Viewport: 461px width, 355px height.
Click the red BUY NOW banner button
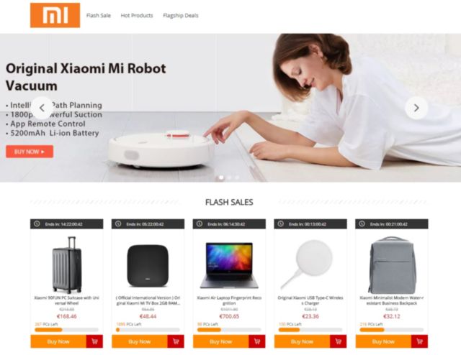click(30, 152)
